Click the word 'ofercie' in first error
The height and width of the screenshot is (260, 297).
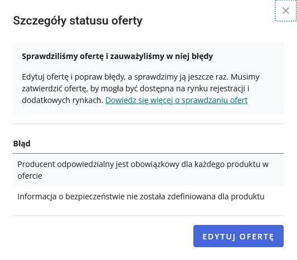pyautogui.click(x=30, y=176)
